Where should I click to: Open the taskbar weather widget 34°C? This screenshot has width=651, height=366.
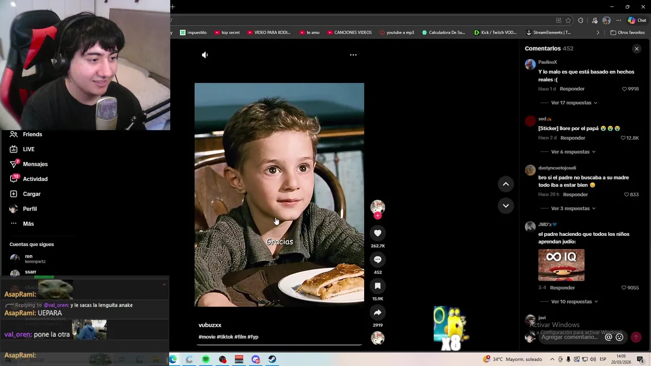(x=513, y=359)
